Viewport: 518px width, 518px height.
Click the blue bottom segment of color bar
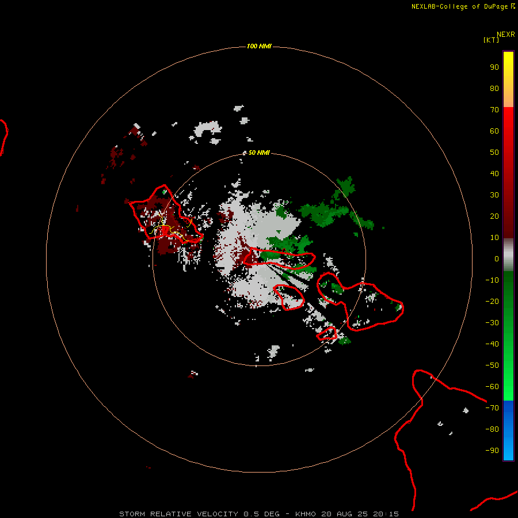[508, 431]
